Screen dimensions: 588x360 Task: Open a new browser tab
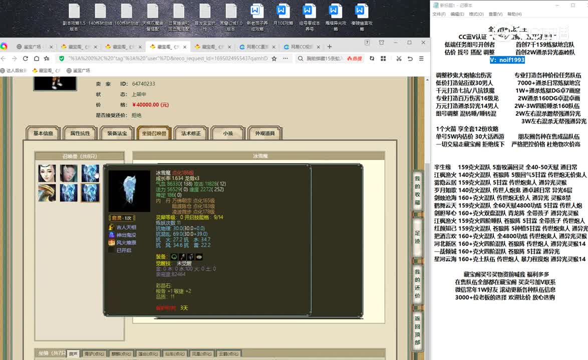point(329,46)
